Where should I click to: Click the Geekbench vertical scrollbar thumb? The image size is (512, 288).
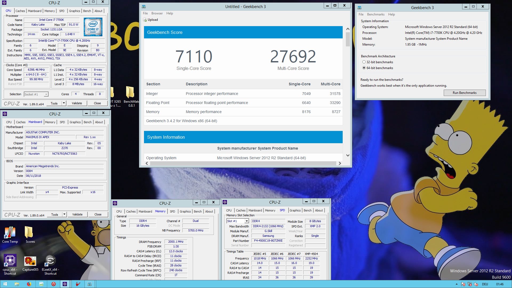pos(348,39)
